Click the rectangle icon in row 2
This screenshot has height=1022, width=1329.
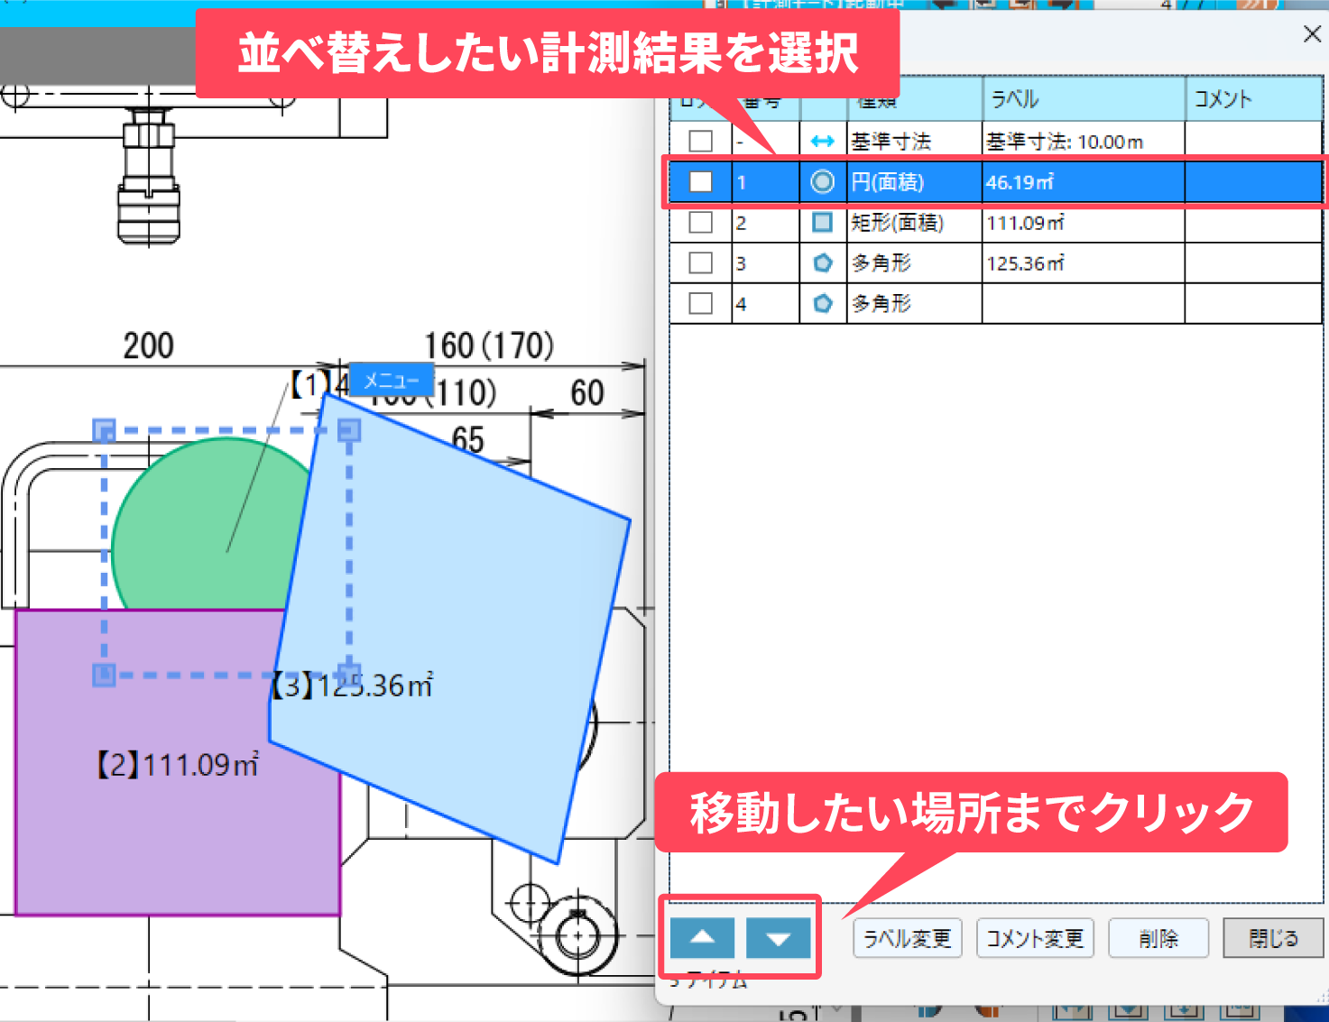[x=822, y=222]
